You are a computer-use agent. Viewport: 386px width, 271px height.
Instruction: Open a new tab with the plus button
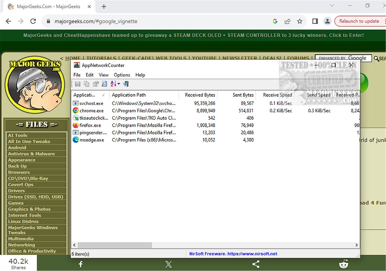point(103,6)
